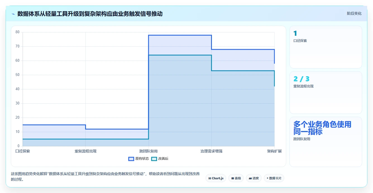Click the lightning icon beside the title

(13, 14)
